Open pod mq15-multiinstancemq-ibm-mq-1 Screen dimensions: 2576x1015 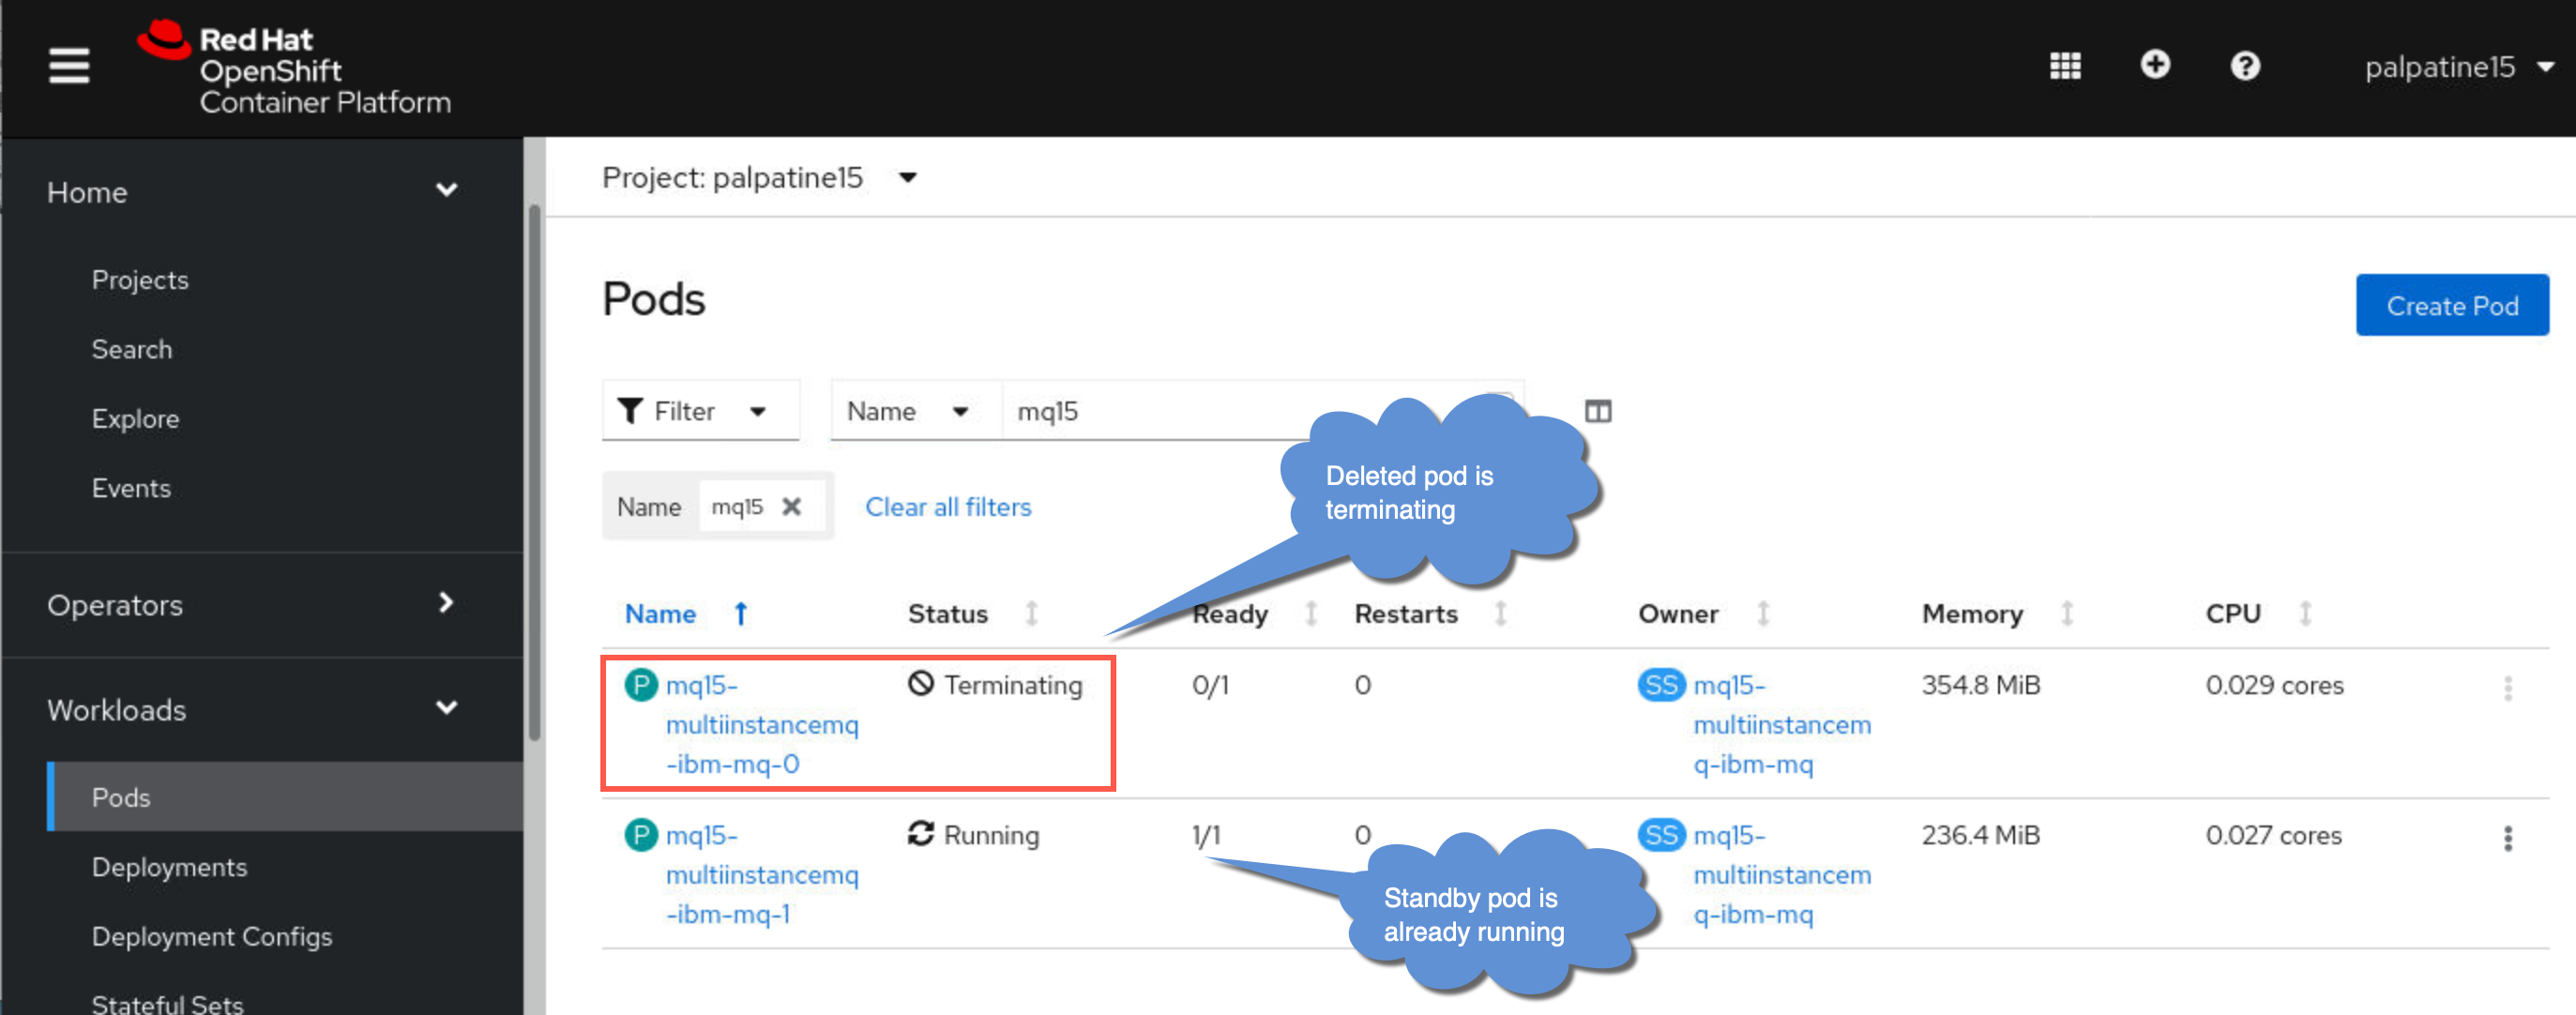762,874
